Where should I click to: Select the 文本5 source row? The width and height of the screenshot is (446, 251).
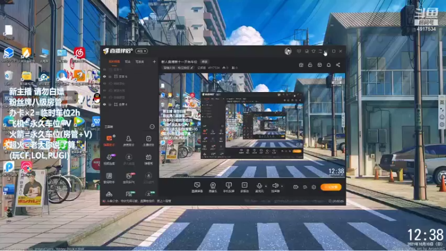point(129,76)
